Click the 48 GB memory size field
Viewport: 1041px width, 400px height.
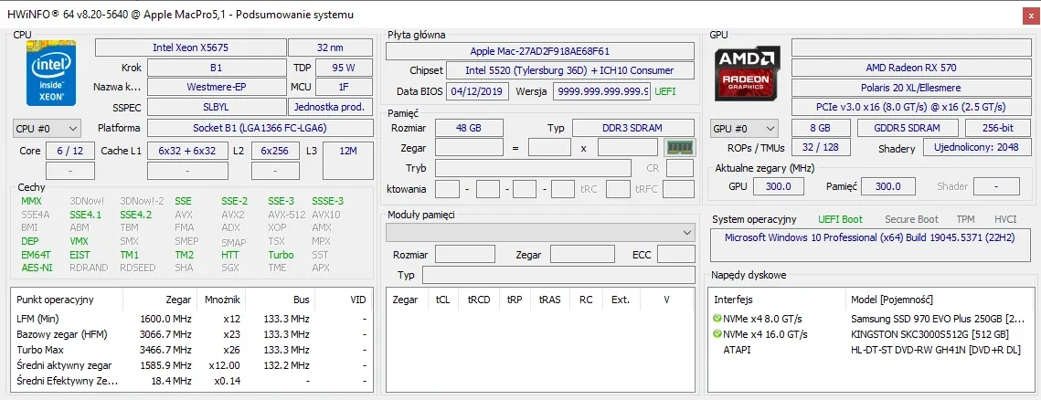click(x=470, y=128)
